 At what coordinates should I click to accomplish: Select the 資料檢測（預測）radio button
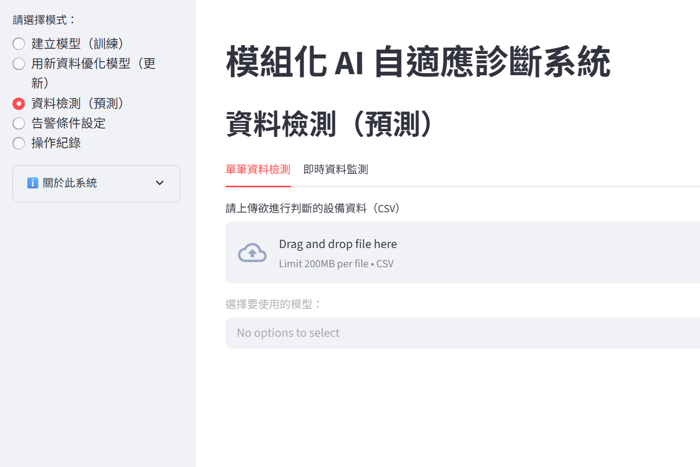[19, 104]
